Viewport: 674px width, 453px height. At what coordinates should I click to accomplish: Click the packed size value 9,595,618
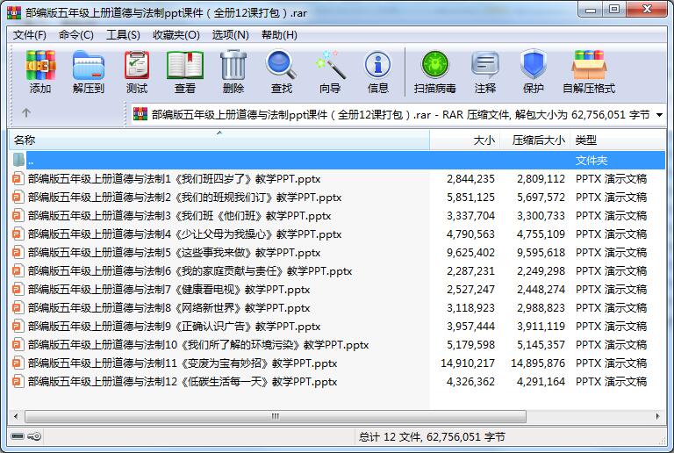541,253
